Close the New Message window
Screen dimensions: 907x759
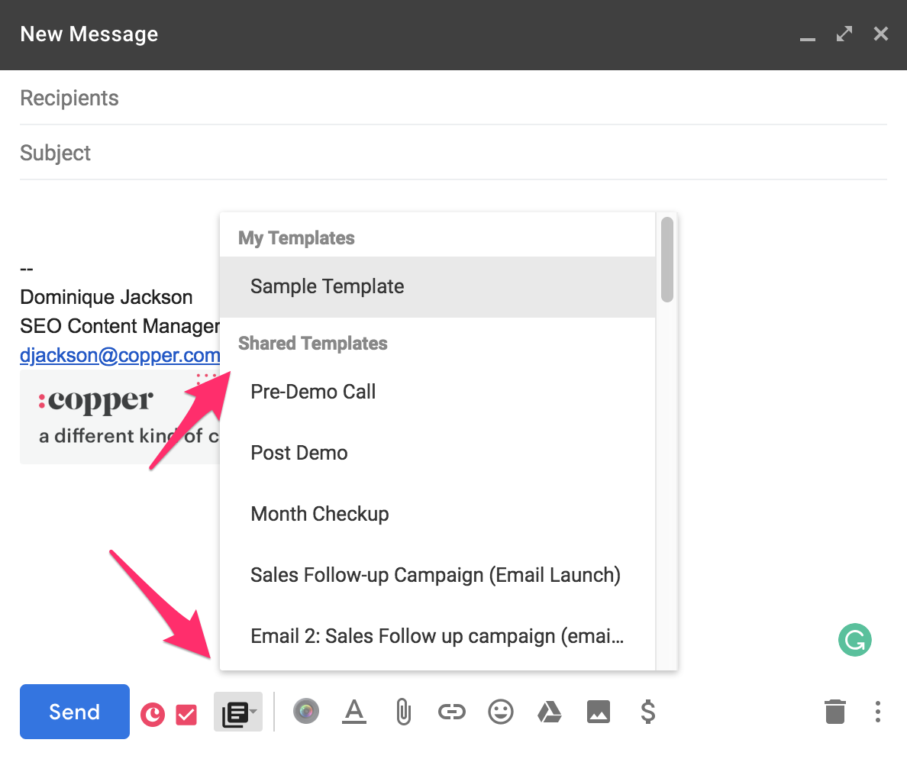880,34
